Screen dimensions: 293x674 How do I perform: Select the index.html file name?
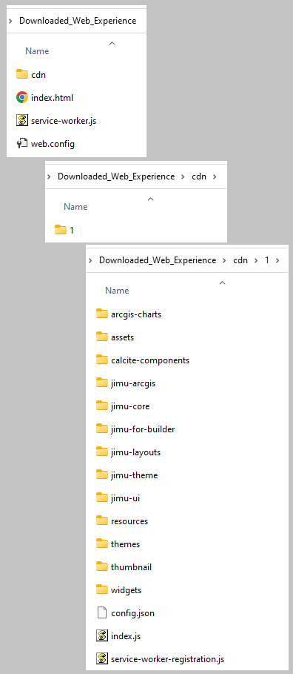pyautogui.click(x=53, y=98)
